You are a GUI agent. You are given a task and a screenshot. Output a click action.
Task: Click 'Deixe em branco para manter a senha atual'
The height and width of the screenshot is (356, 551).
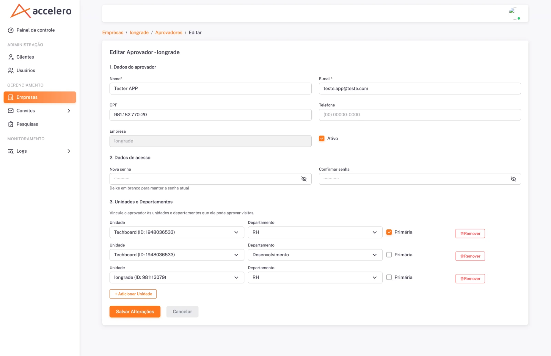pos(149,188)
